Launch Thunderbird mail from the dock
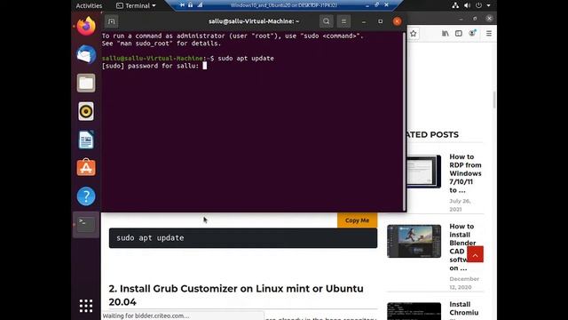Viewport: 568px width, 320px height. (86, 54)
